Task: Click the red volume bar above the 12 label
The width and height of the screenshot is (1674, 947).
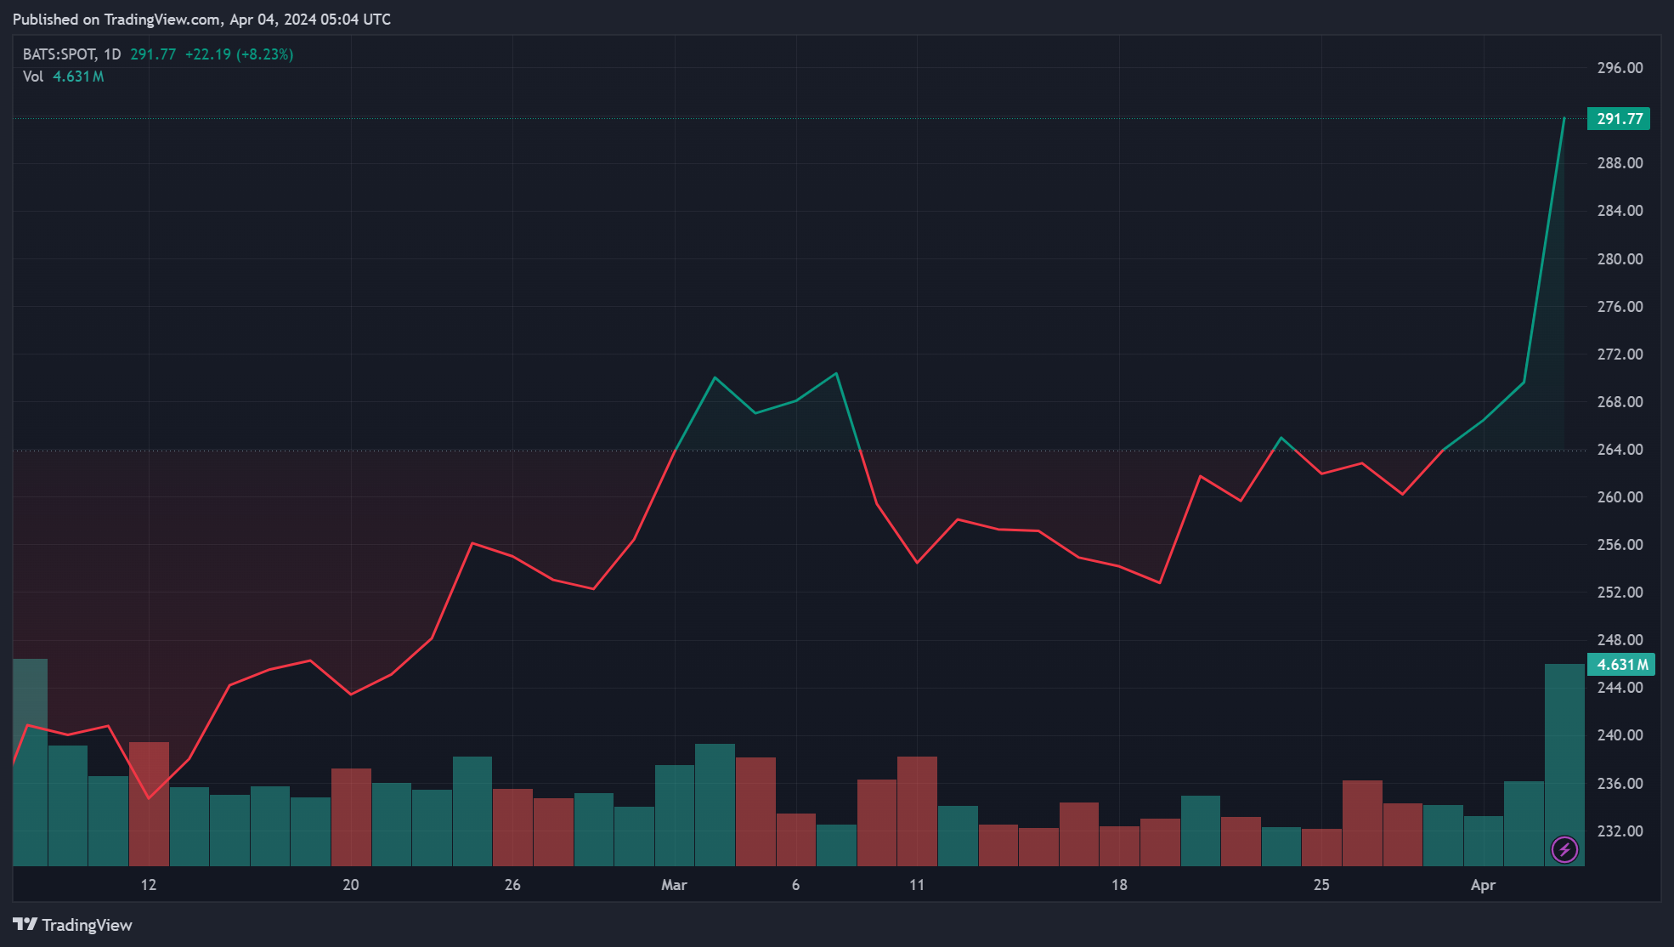Action: click(149, 804)
